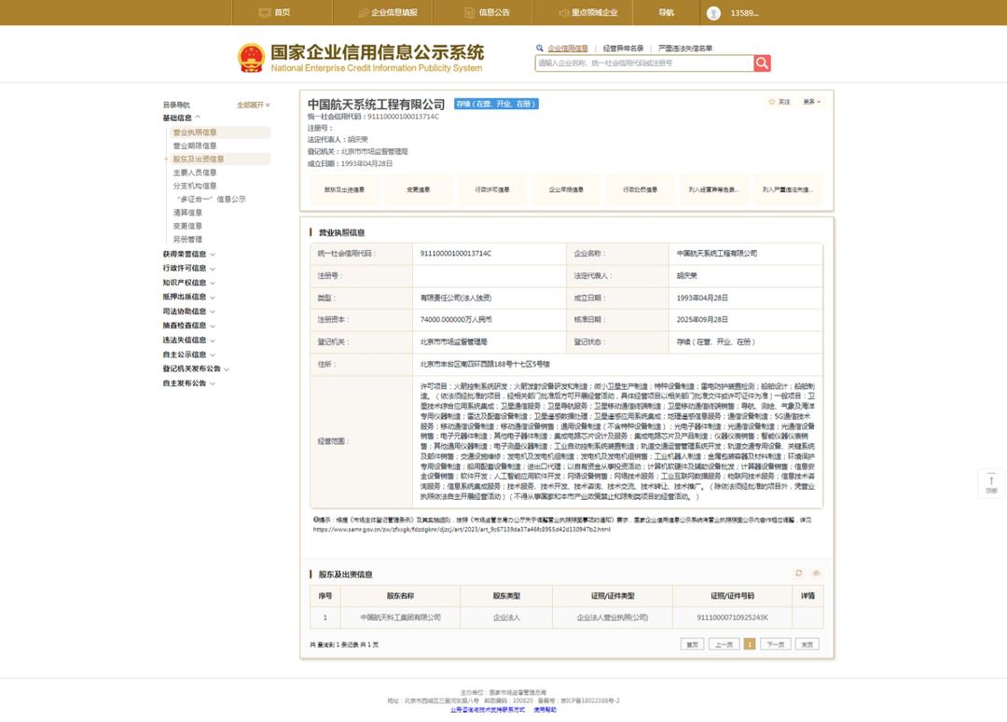
Task: Select 营业期限信息 in sidebar
Action: tap(195, 146)
